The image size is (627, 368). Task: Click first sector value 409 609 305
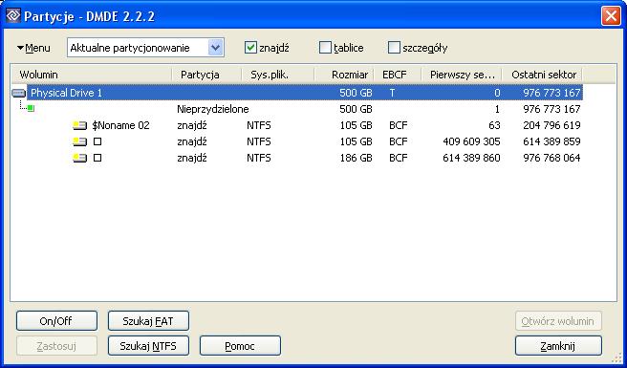point(471,141)
